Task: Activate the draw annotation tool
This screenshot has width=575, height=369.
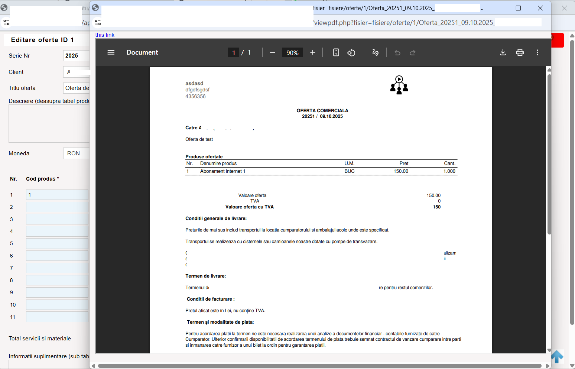Action: click(x=376, y=52)
